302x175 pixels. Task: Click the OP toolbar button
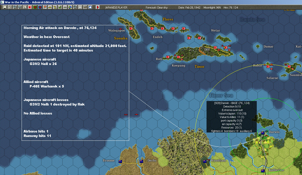point(80,7)
